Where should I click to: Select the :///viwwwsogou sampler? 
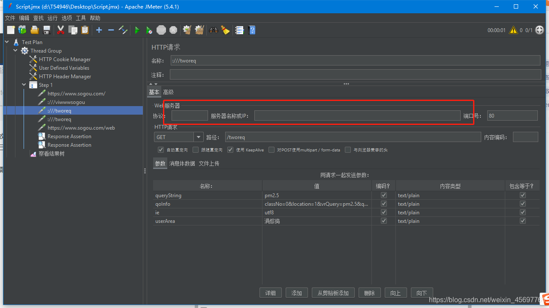66,102
